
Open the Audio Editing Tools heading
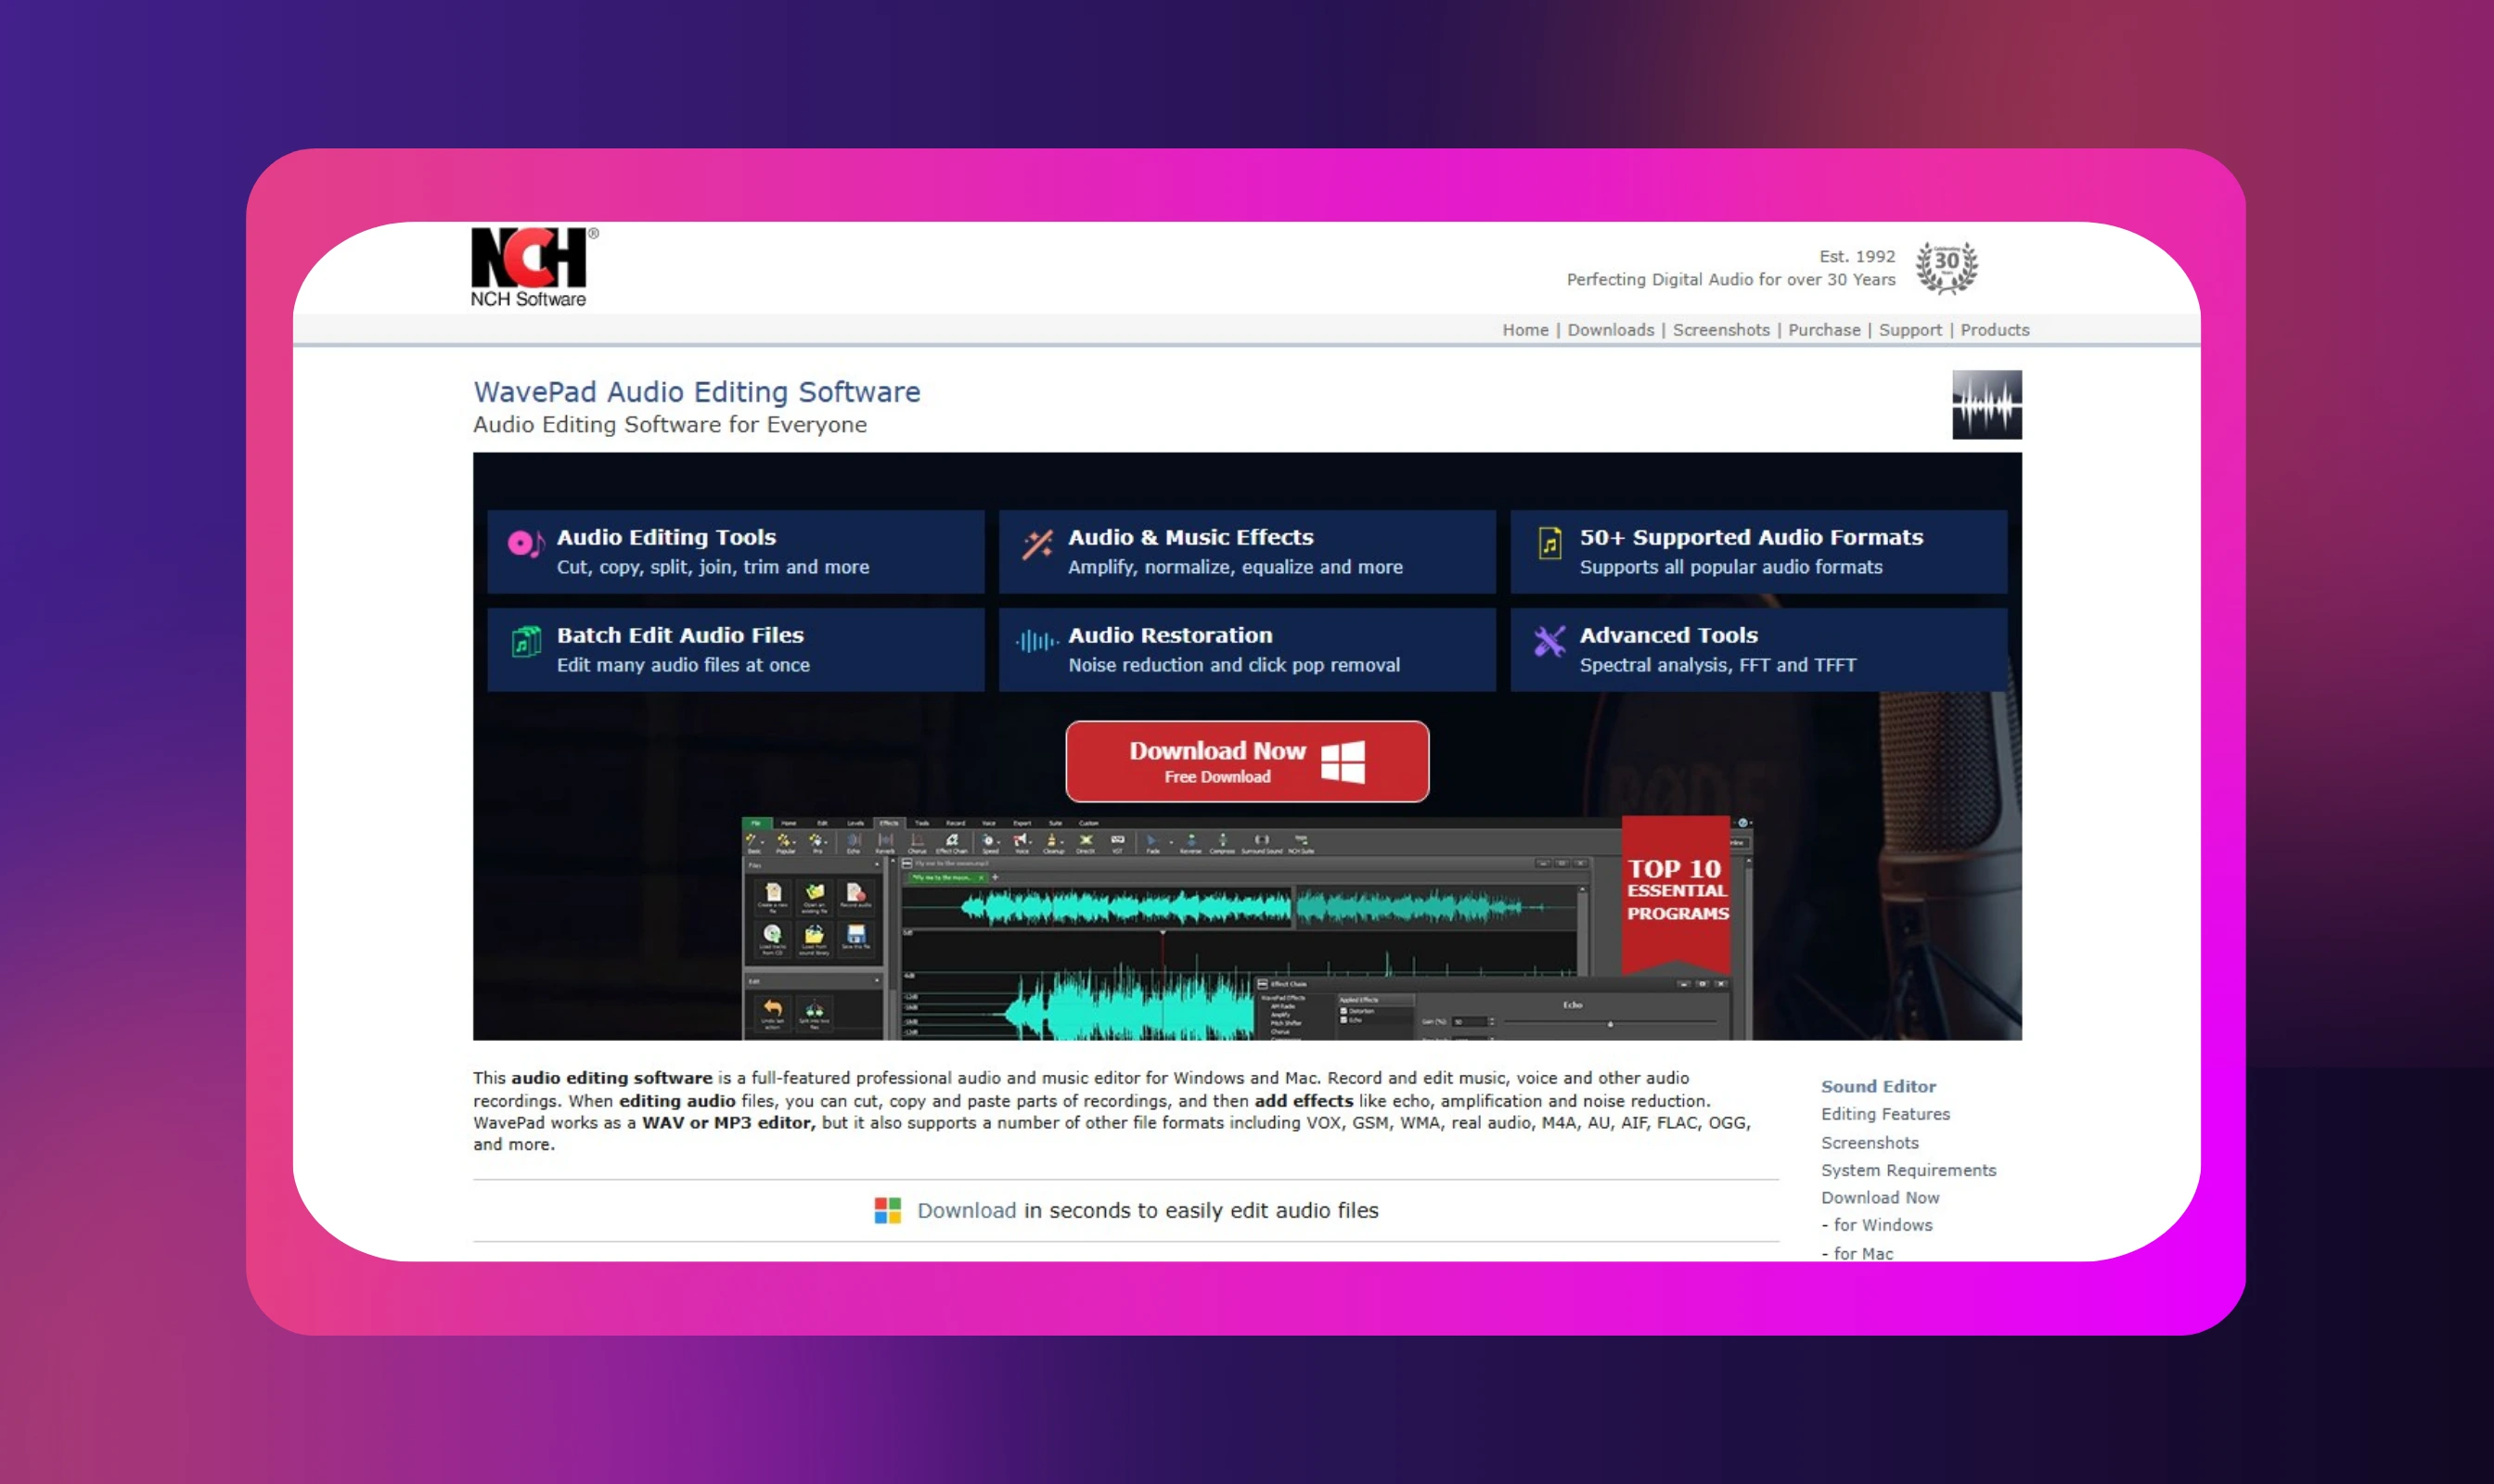(x=666, y=537)
